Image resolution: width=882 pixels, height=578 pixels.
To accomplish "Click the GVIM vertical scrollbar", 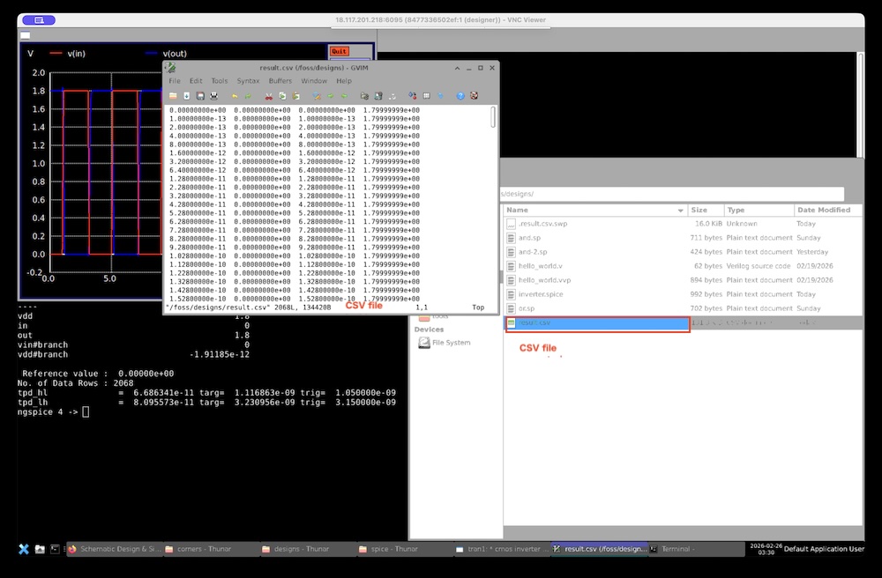I will (493, 118).
